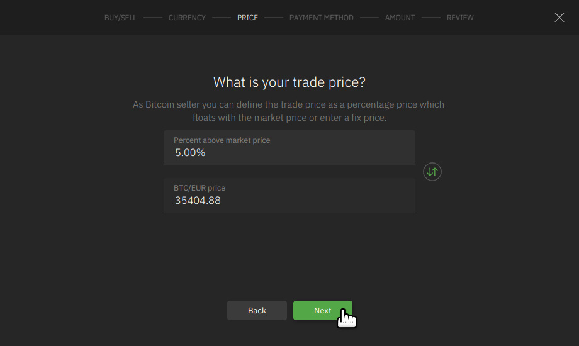The width and height of the screenshot is (579, 346).
Task: Click the 35404.88 price value
Action: tap(198, 201)
